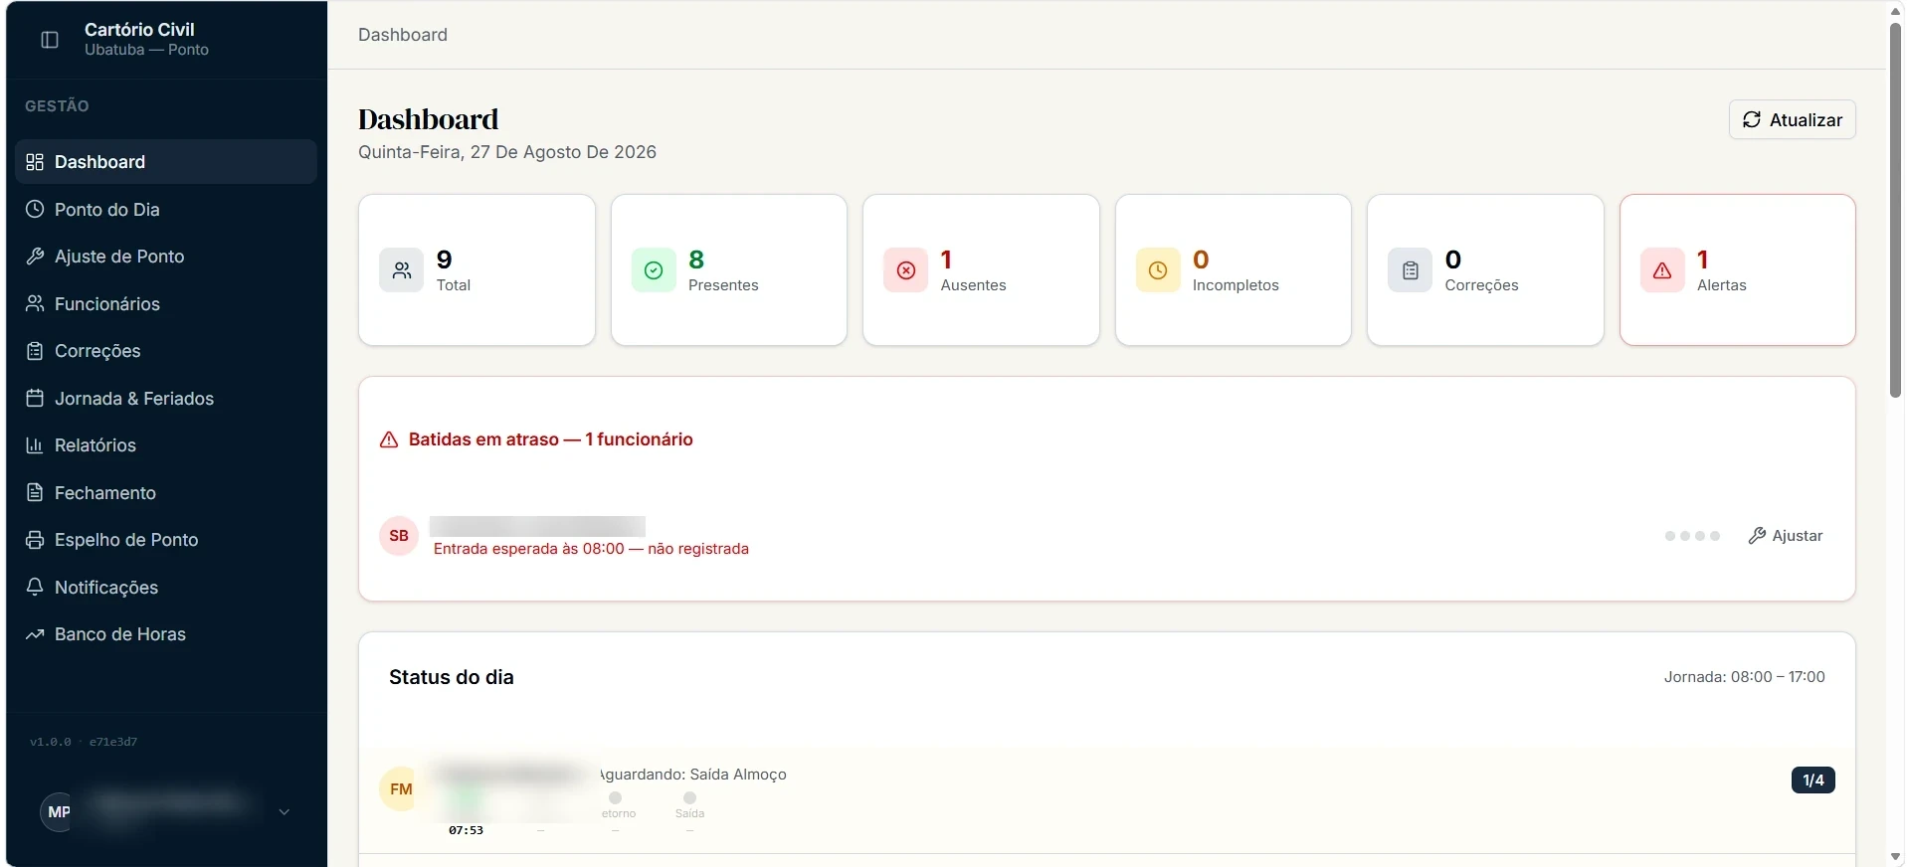This screenshot has height=867, width=1907.
Task: Click the Dashboard breadcrumb at top
Action: [403, 35]
